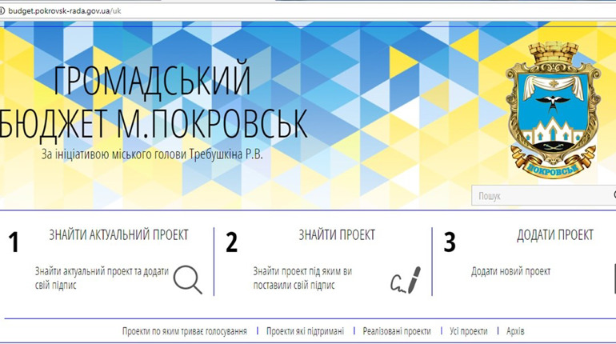This screenshot has height=344, width=616.
Task: Click the large number 2 step marker
Action: pyautogui.click(x=231, y=242)
